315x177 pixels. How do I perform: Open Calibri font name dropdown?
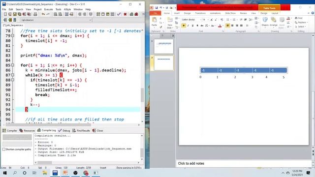(200, 20)
